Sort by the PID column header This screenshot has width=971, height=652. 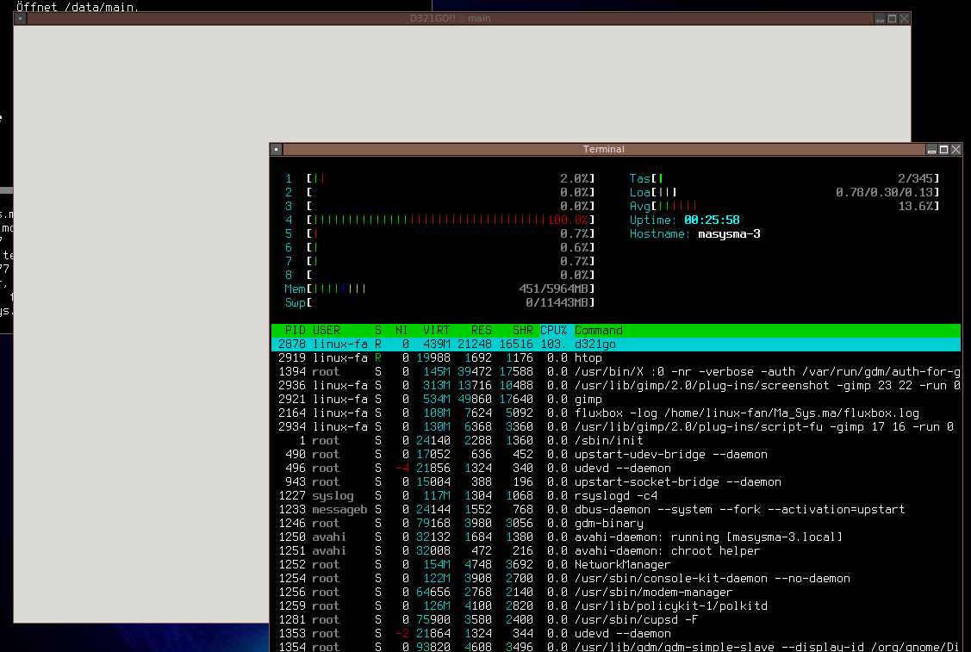pos(295,331)
